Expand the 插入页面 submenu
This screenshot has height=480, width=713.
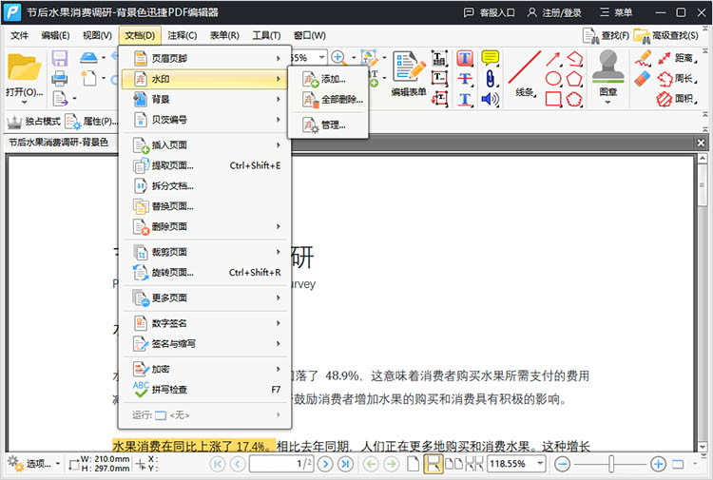click(204, 145)
